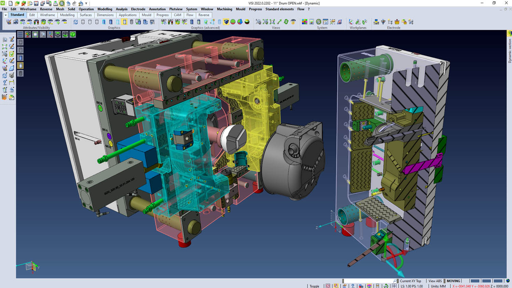Click the status bar search input field

368,281
